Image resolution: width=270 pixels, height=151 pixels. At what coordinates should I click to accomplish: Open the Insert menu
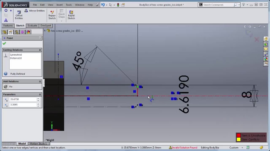60,5
